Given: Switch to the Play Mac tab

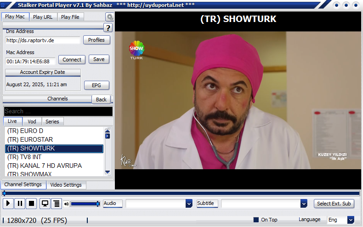Looking at the screenshot, I should click(x=15, y=17).
